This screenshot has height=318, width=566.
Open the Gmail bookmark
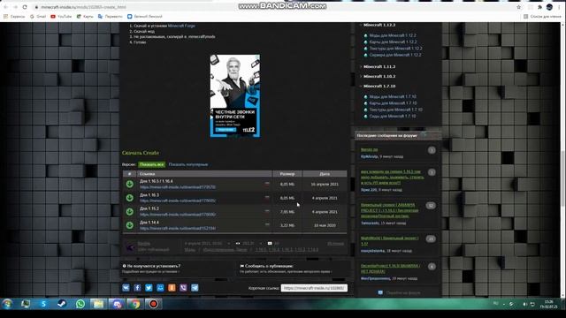38,17
